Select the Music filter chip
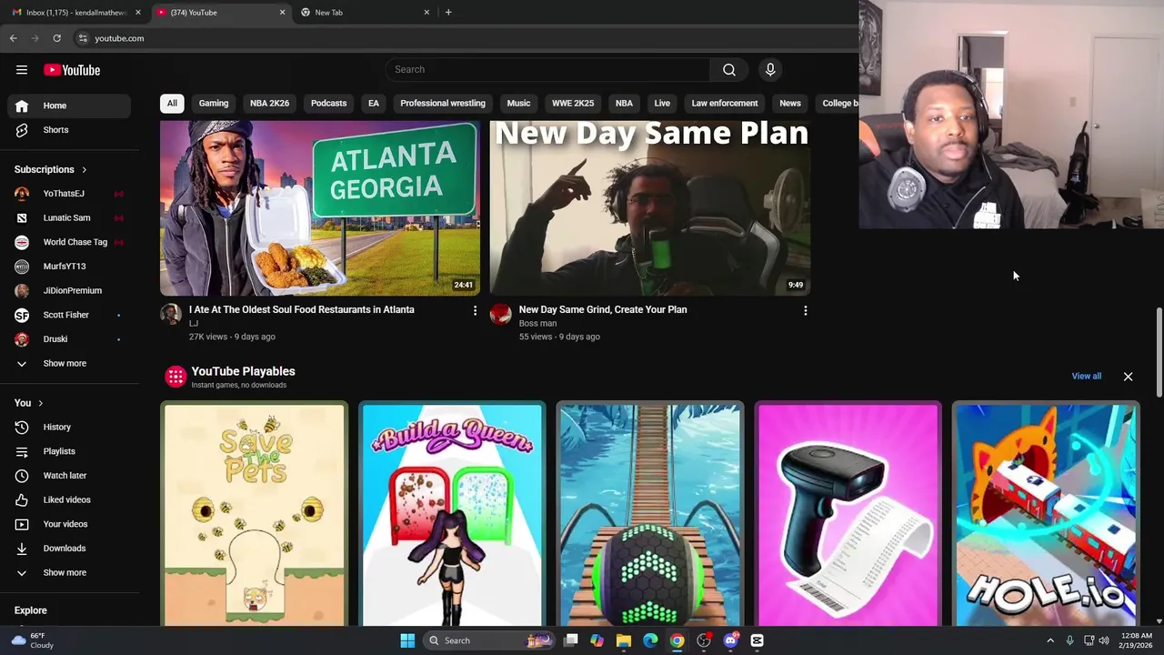The height and width of the screenshot is (655, 1164). click(518, 103)
